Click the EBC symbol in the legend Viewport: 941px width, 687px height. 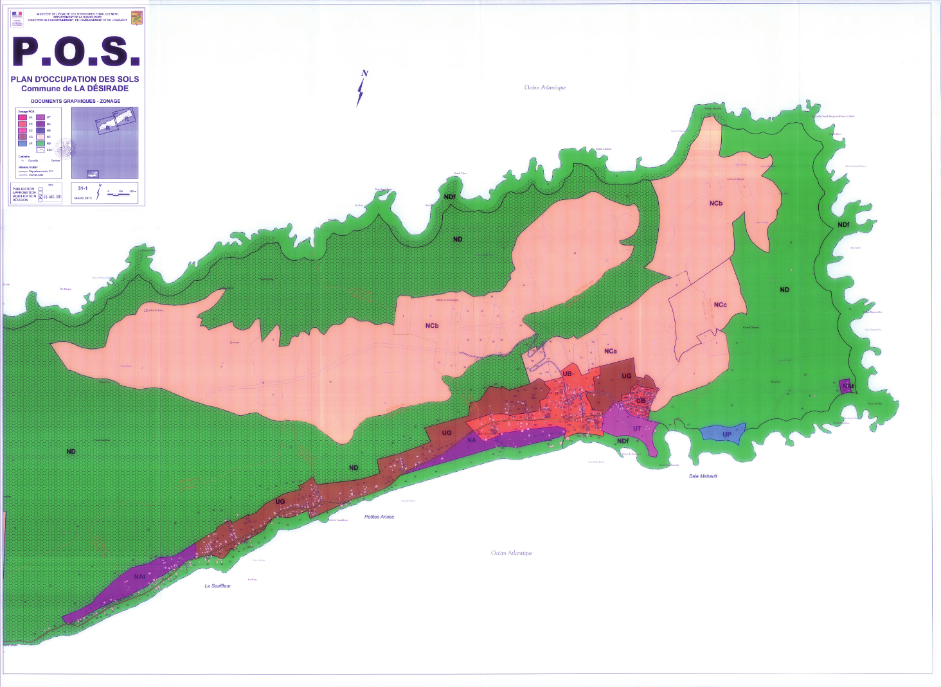click(40, 150)
